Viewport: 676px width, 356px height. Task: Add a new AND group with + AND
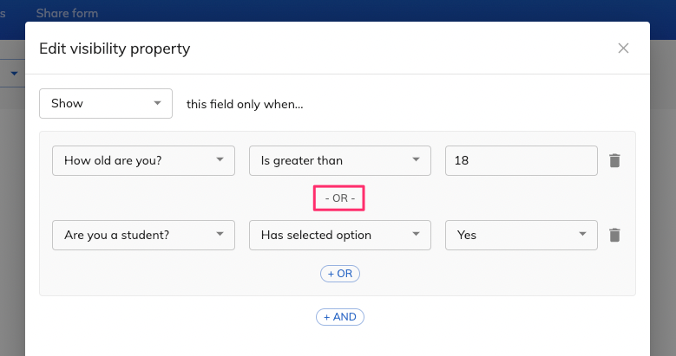click(339, 317)
